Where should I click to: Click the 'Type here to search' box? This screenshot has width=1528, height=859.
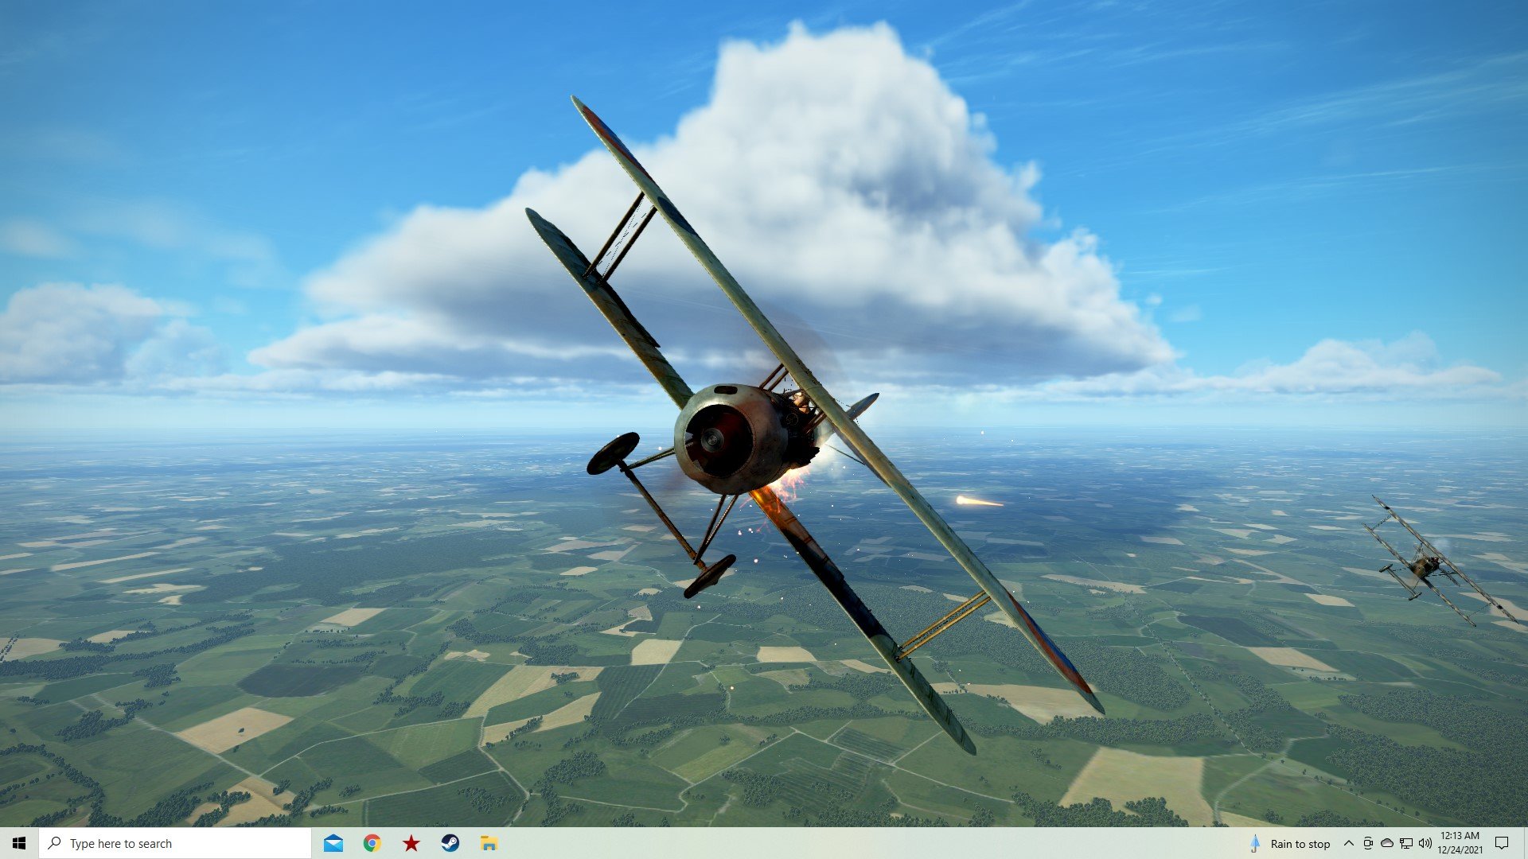tap(175, 843)
